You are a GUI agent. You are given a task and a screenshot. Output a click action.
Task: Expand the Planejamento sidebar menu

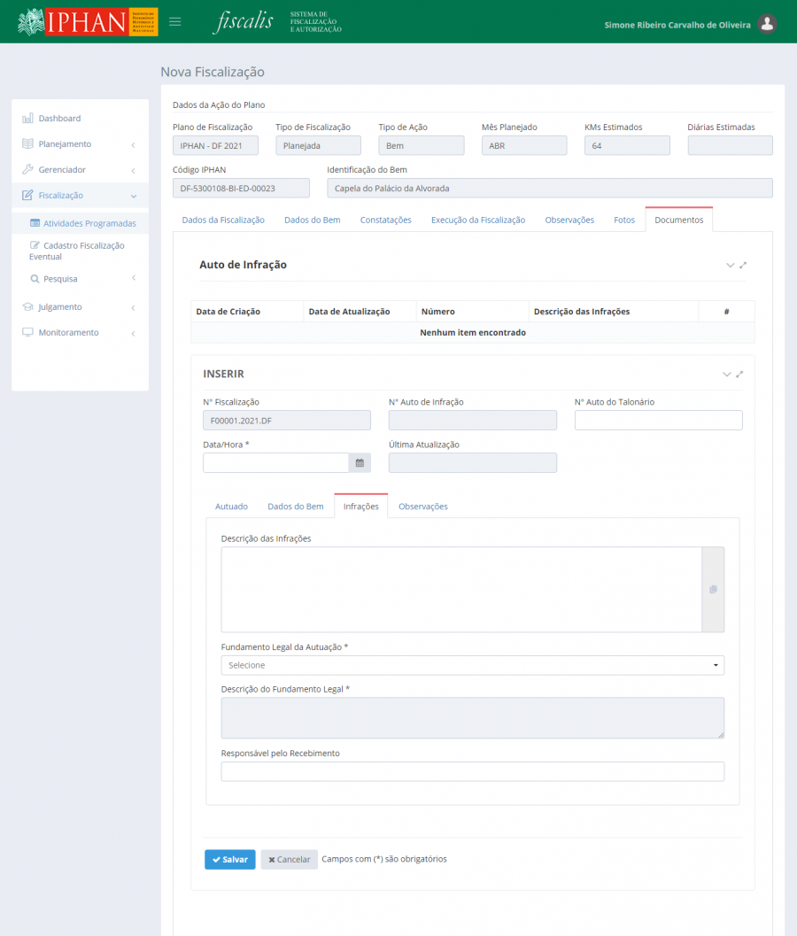(x=80, y=144)
